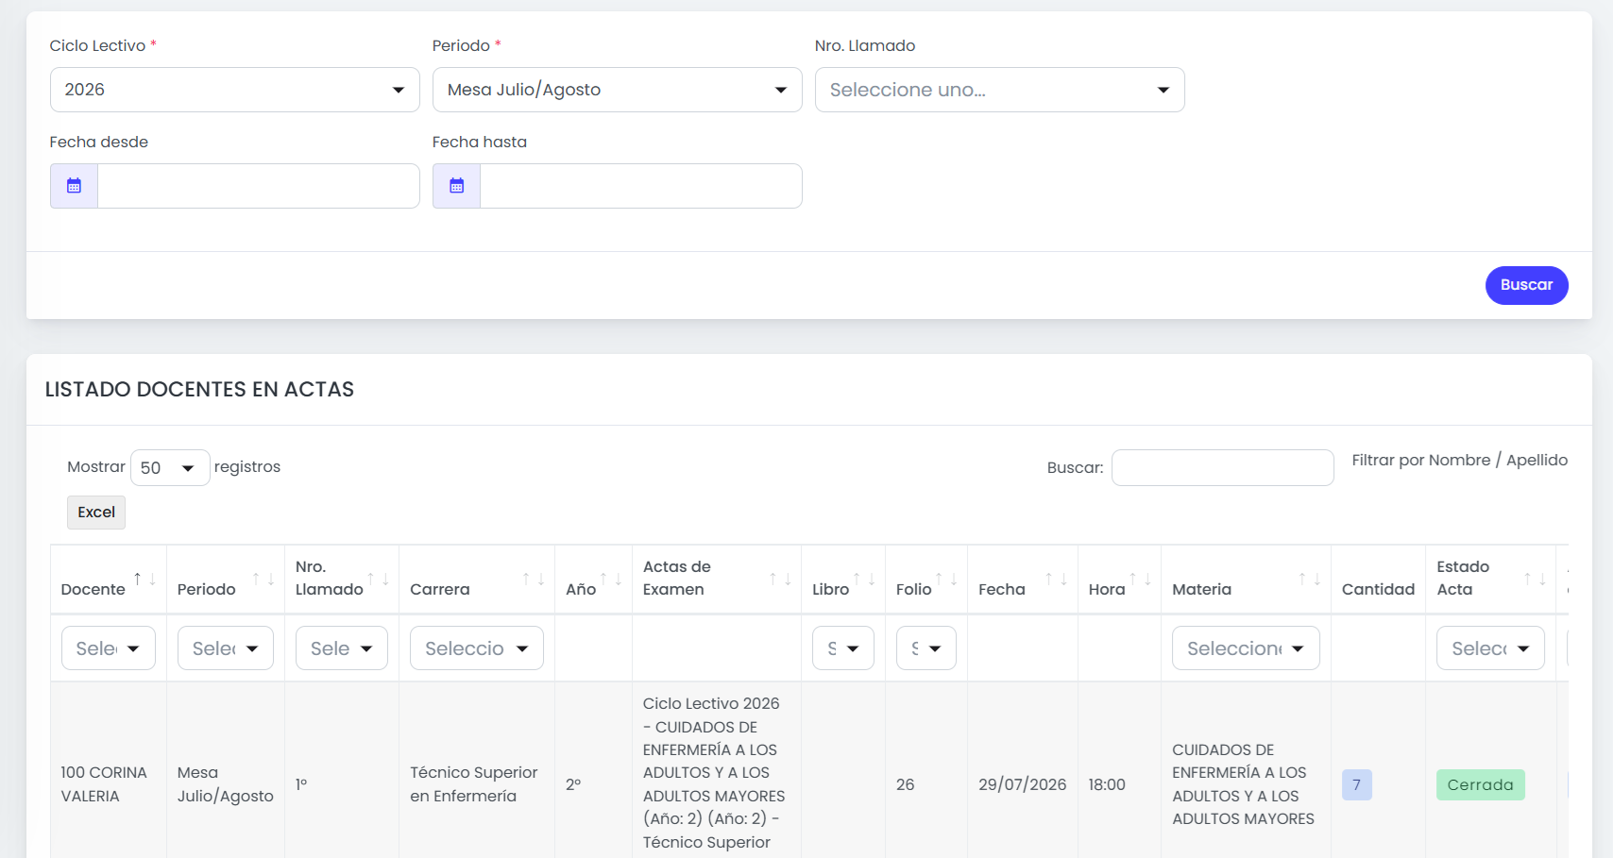Open the Docente column filter dropdown
Image resolution: width=1613 pixels, height=858 pixels.
tap(109, 648)
